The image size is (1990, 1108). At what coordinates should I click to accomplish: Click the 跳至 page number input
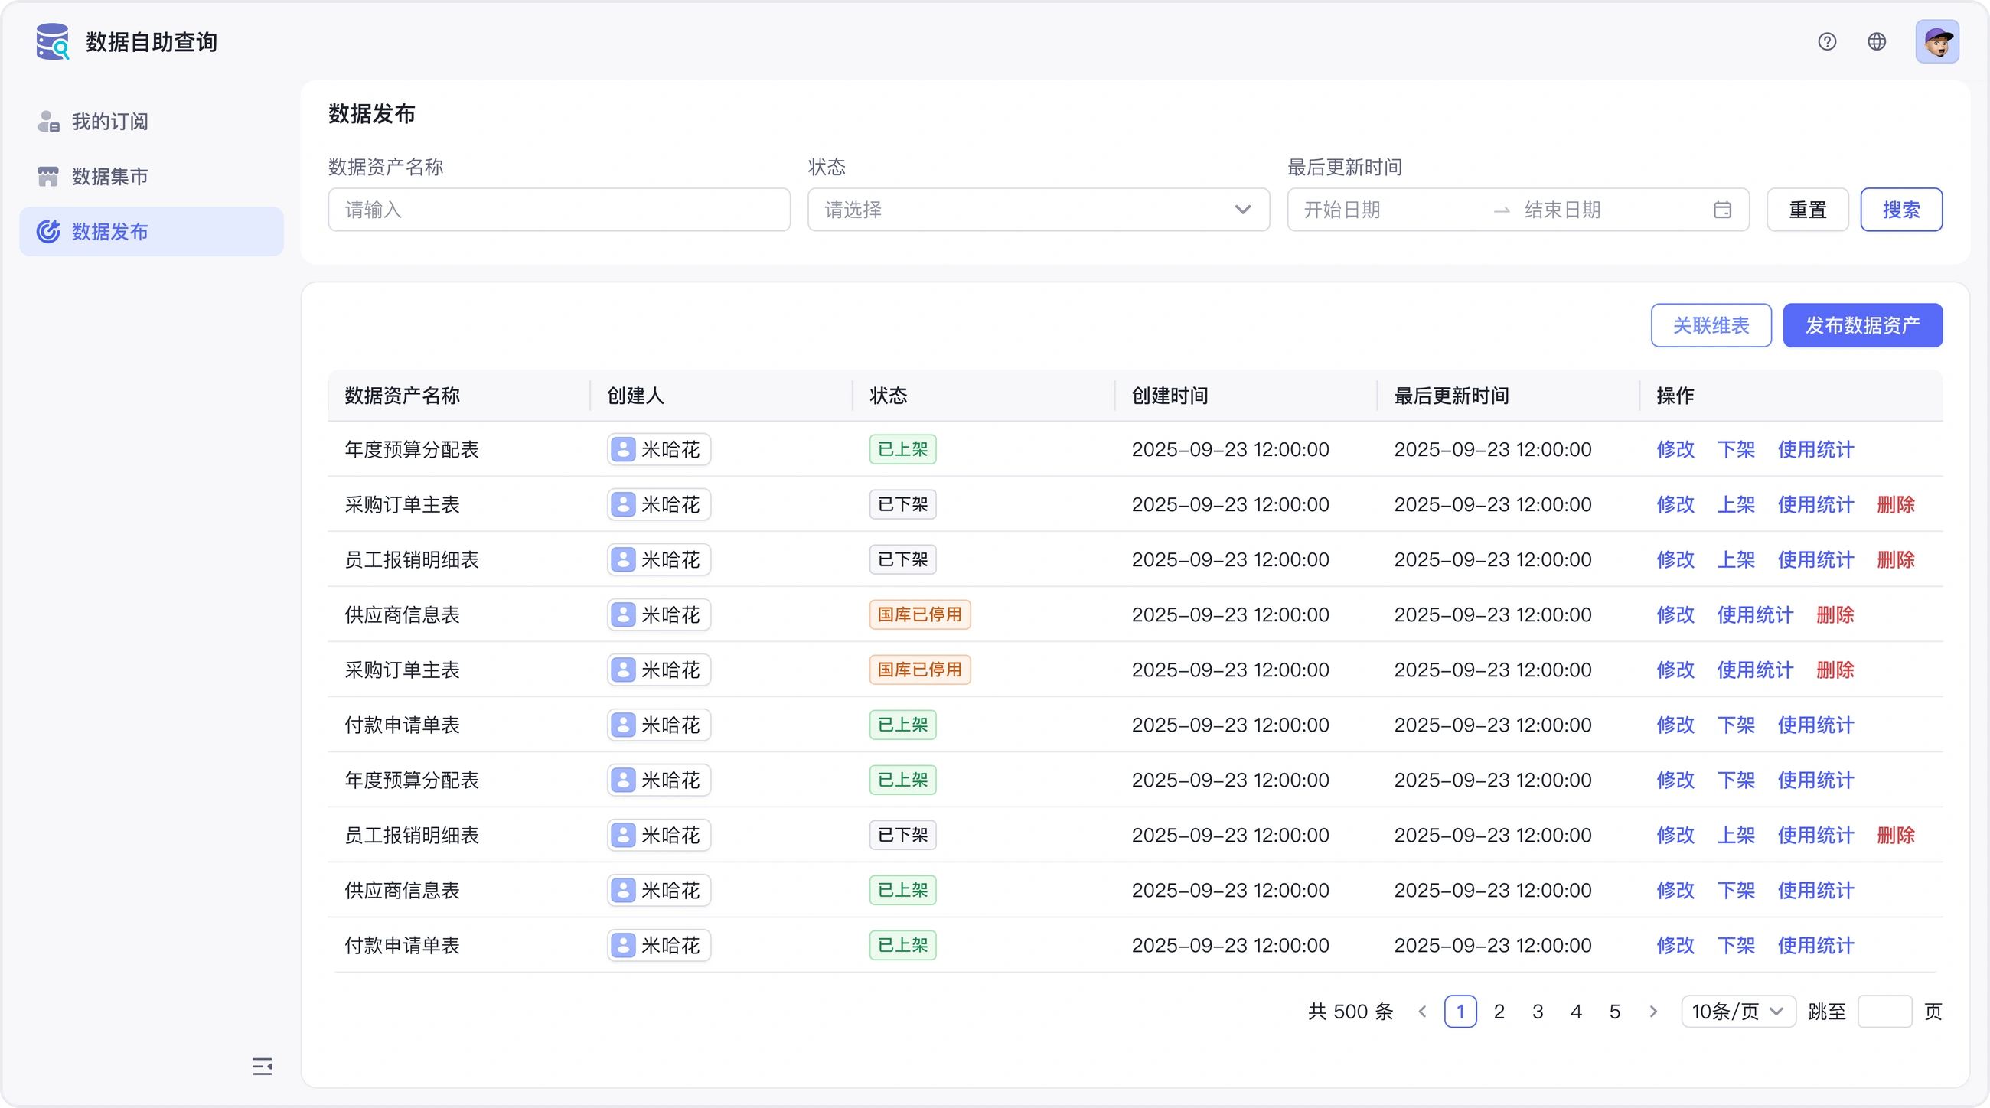1884,1012
